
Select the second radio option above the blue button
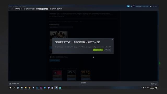tap(50, 58)
